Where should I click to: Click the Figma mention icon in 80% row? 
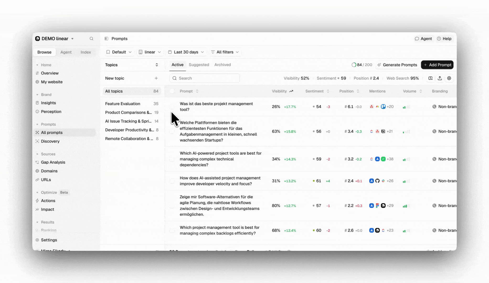pyautogui.click(x=377, y=206)
